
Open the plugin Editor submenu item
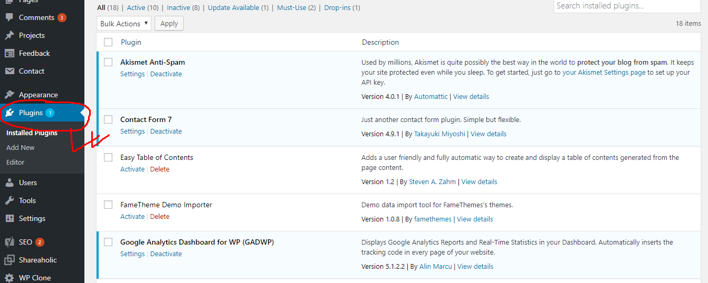click(x=15, y=163)
